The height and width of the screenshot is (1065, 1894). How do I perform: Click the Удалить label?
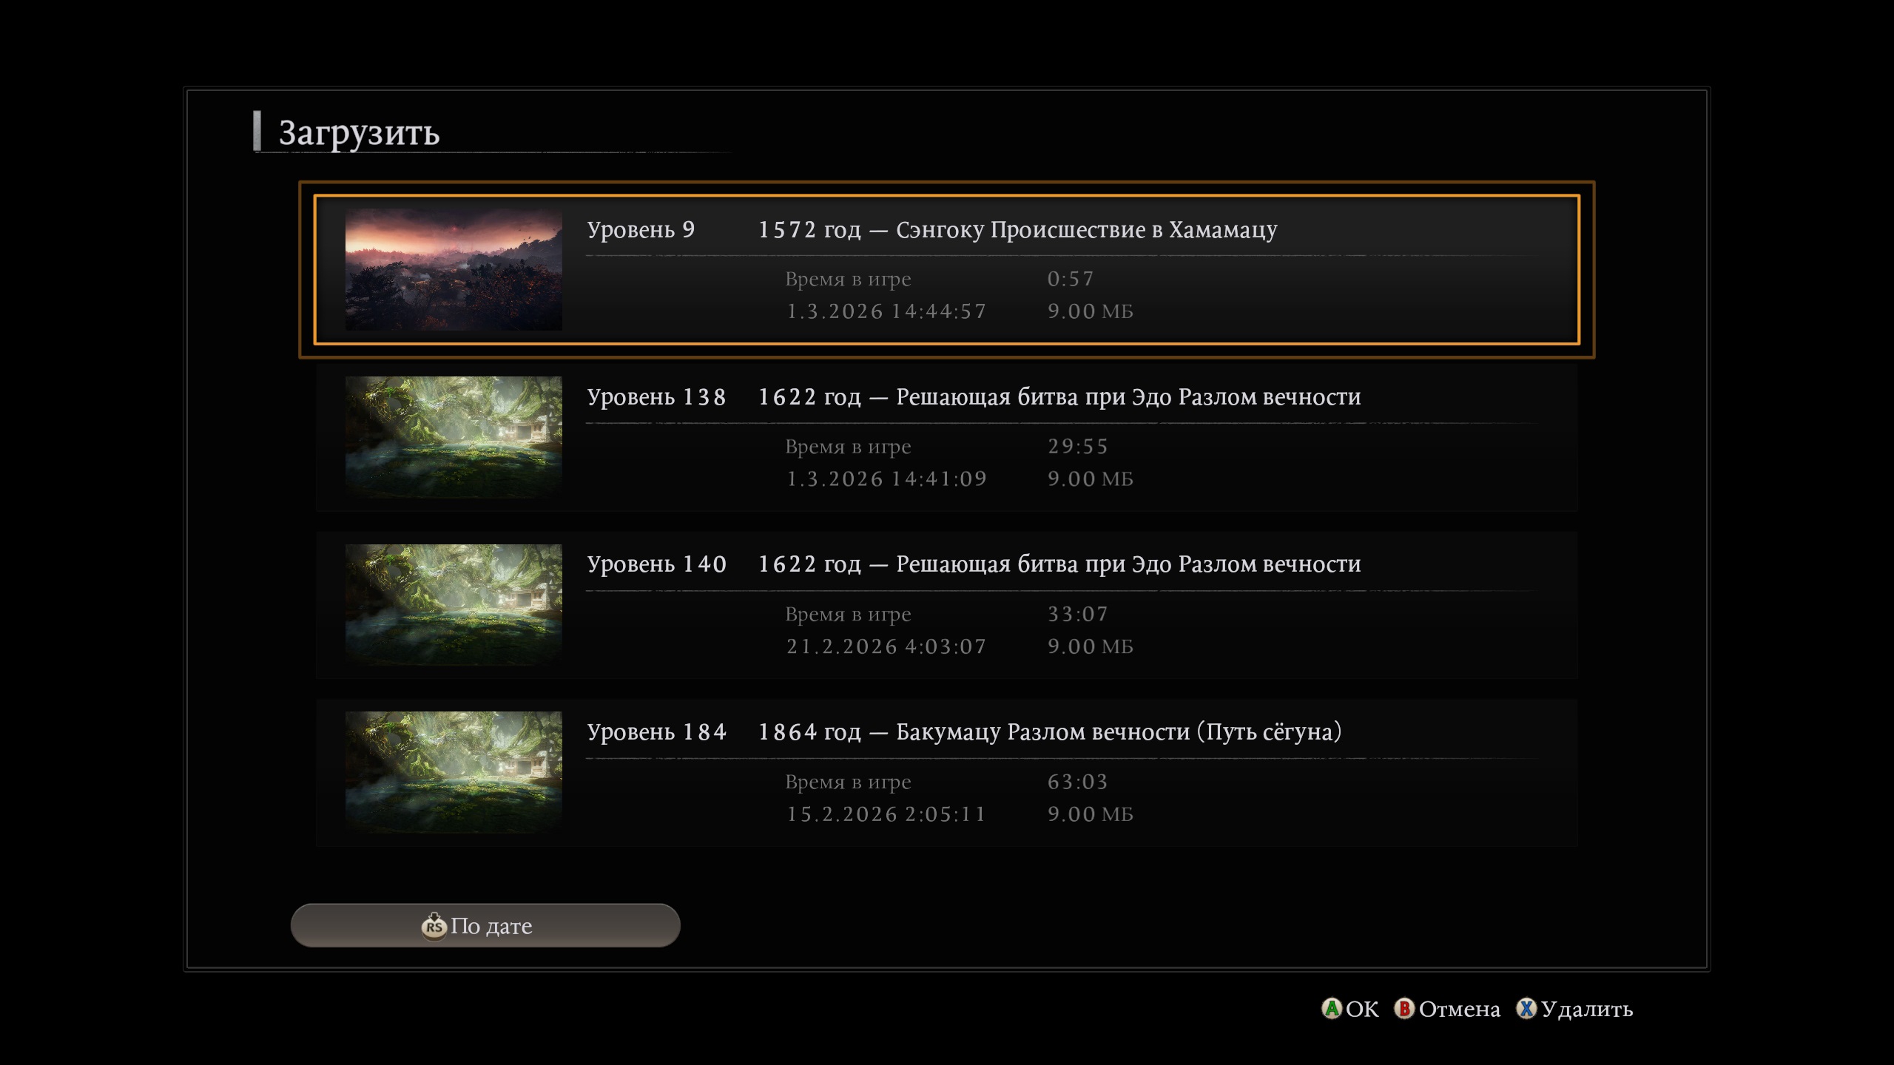(x=1587, y=1010)
